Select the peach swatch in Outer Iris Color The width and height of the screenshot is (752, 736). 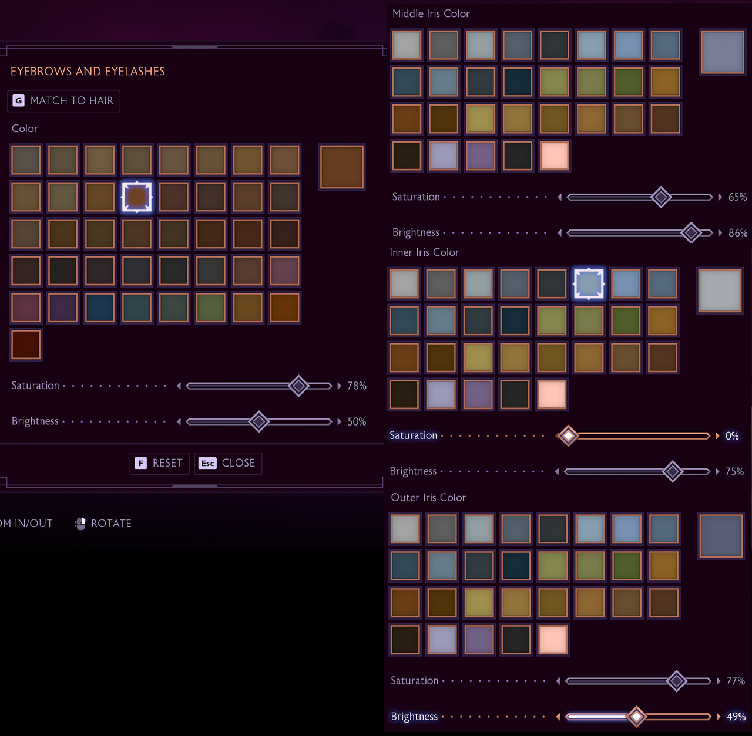click(553, 640)
